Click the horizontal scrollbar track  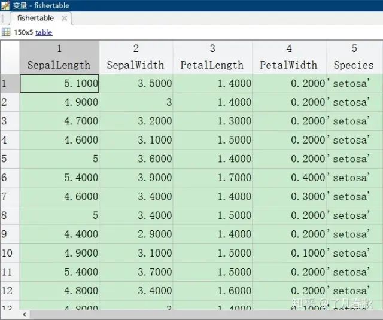tap(206, 315)
